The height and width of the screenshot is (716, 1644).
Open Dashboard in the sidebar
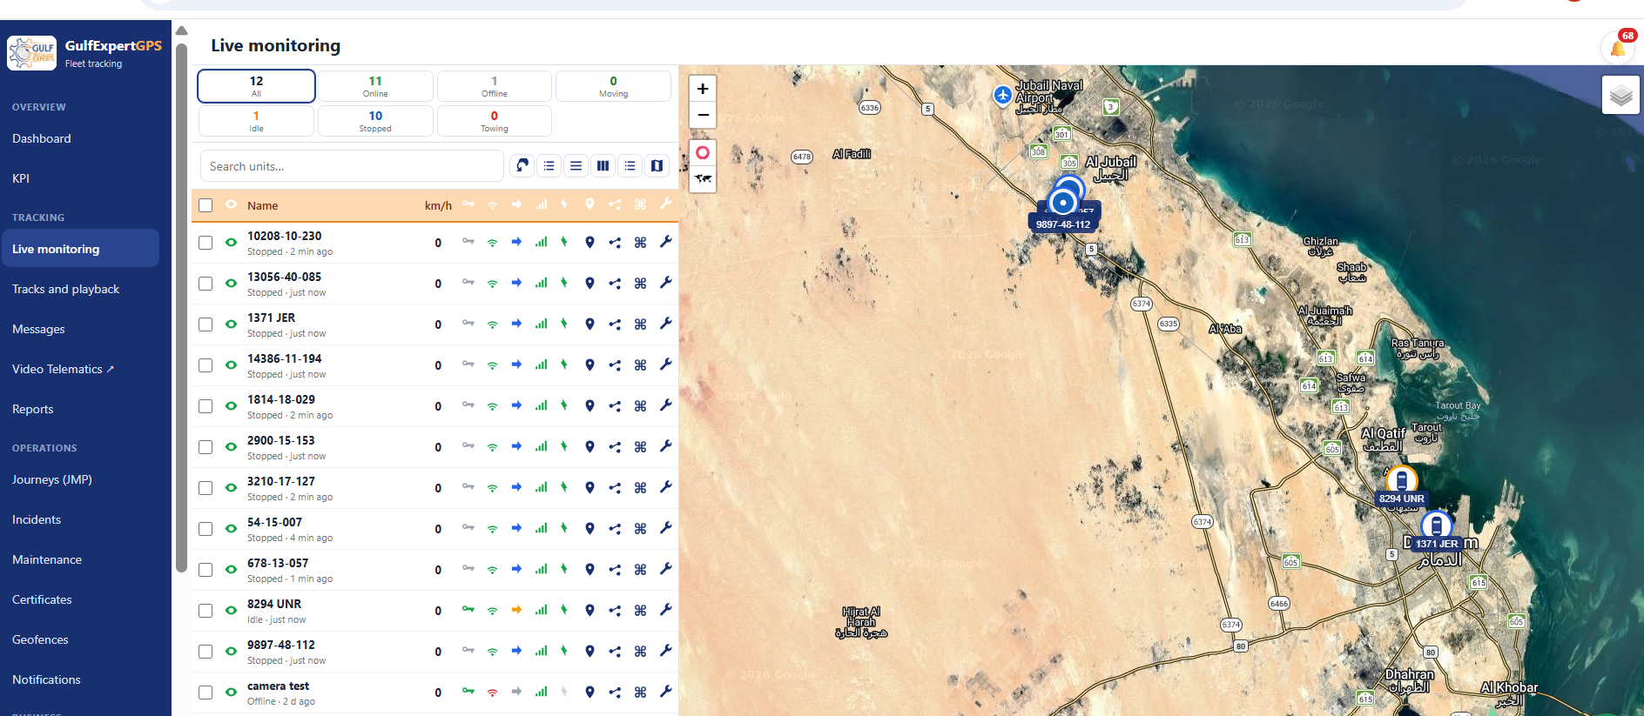click(x=42, y=138)
